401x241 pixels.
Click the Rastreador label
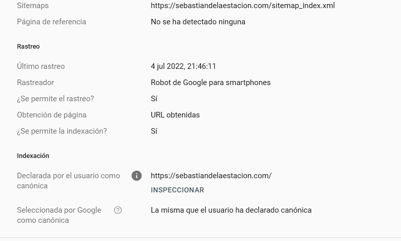coord(35,83)
